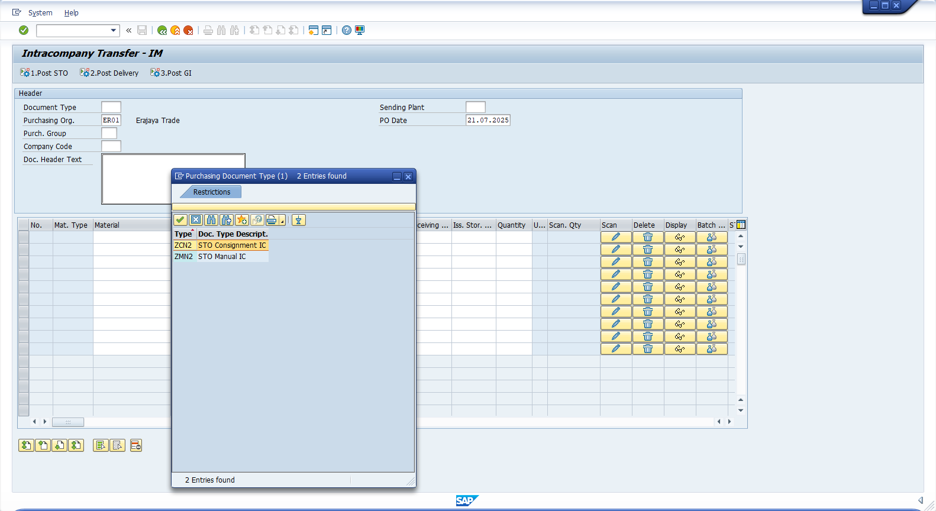936x511 pixels.
Task: Sort by the Type column header
Action: pos(183,234)
